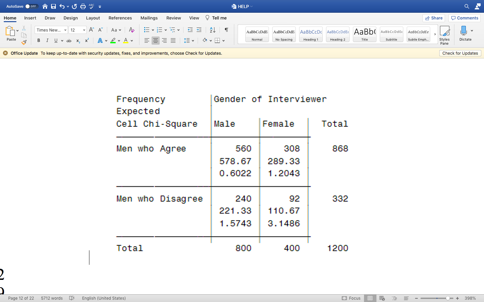Increase paragraph indent

point(199,30)
